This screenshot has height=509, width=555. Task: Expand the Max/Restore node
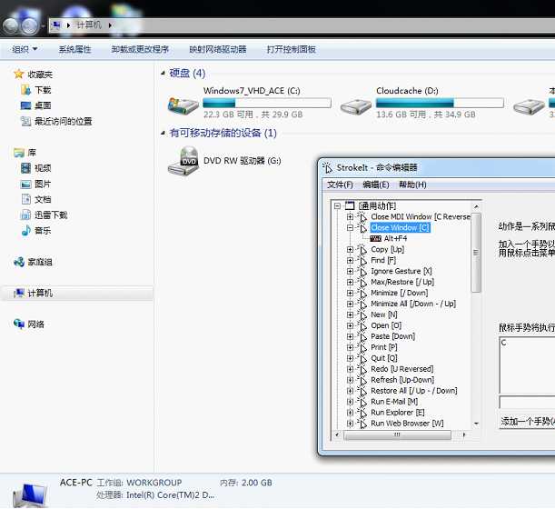pos(350,283)
